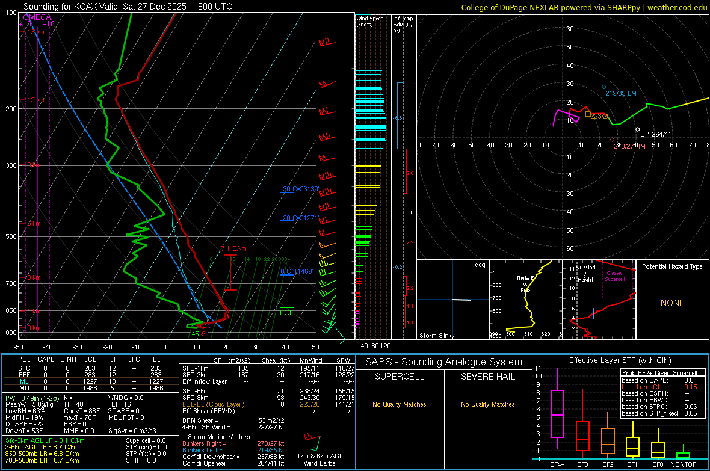
Task: Click the LCL-EL (Cloud Layer) row
Action: 268,404
